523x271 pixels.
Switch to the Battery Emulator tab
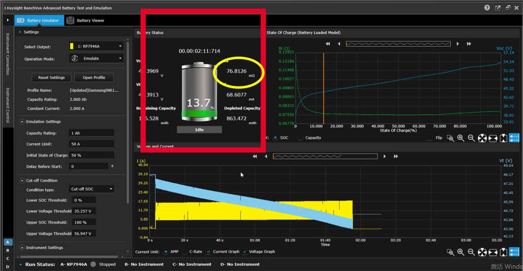[x=38, y=20]
